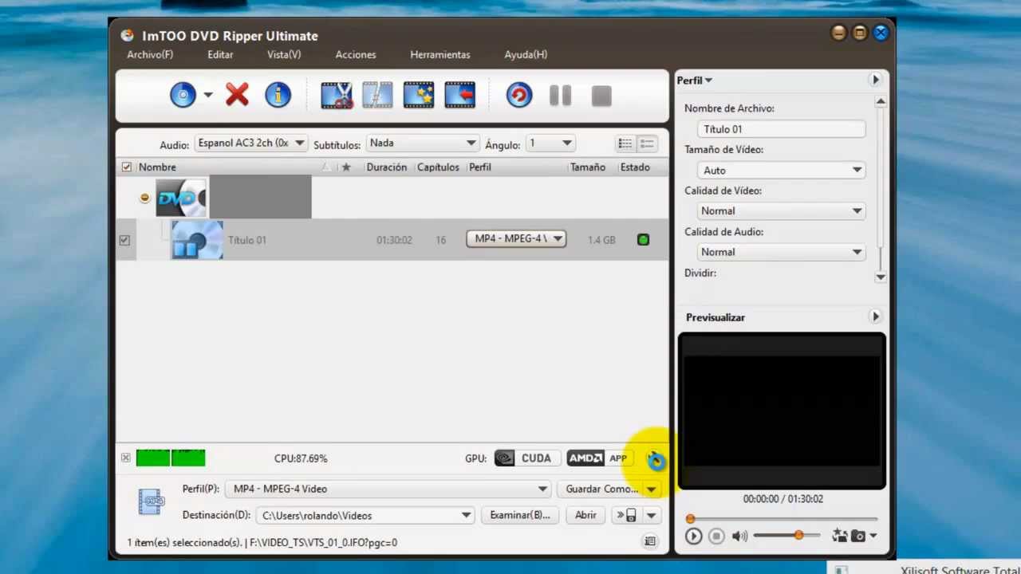Open the Destinación path dropdown
Viewport: 1021px width, 574px height.
point(365,515)
